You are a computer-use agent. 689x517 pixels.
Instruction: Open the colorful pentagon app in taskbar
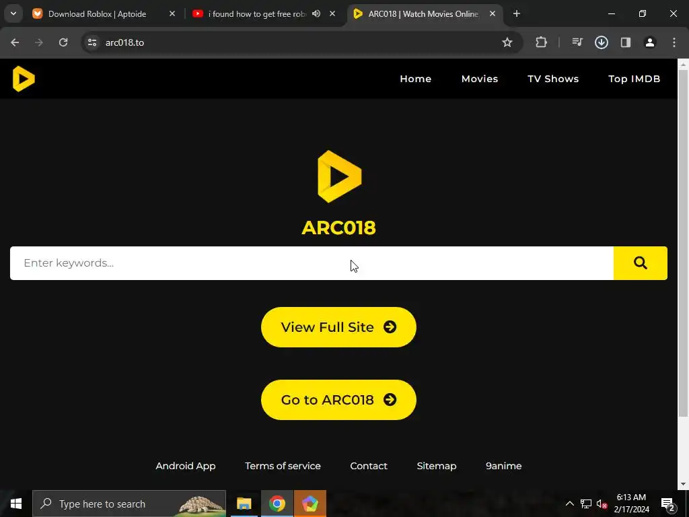coord(310,504)
